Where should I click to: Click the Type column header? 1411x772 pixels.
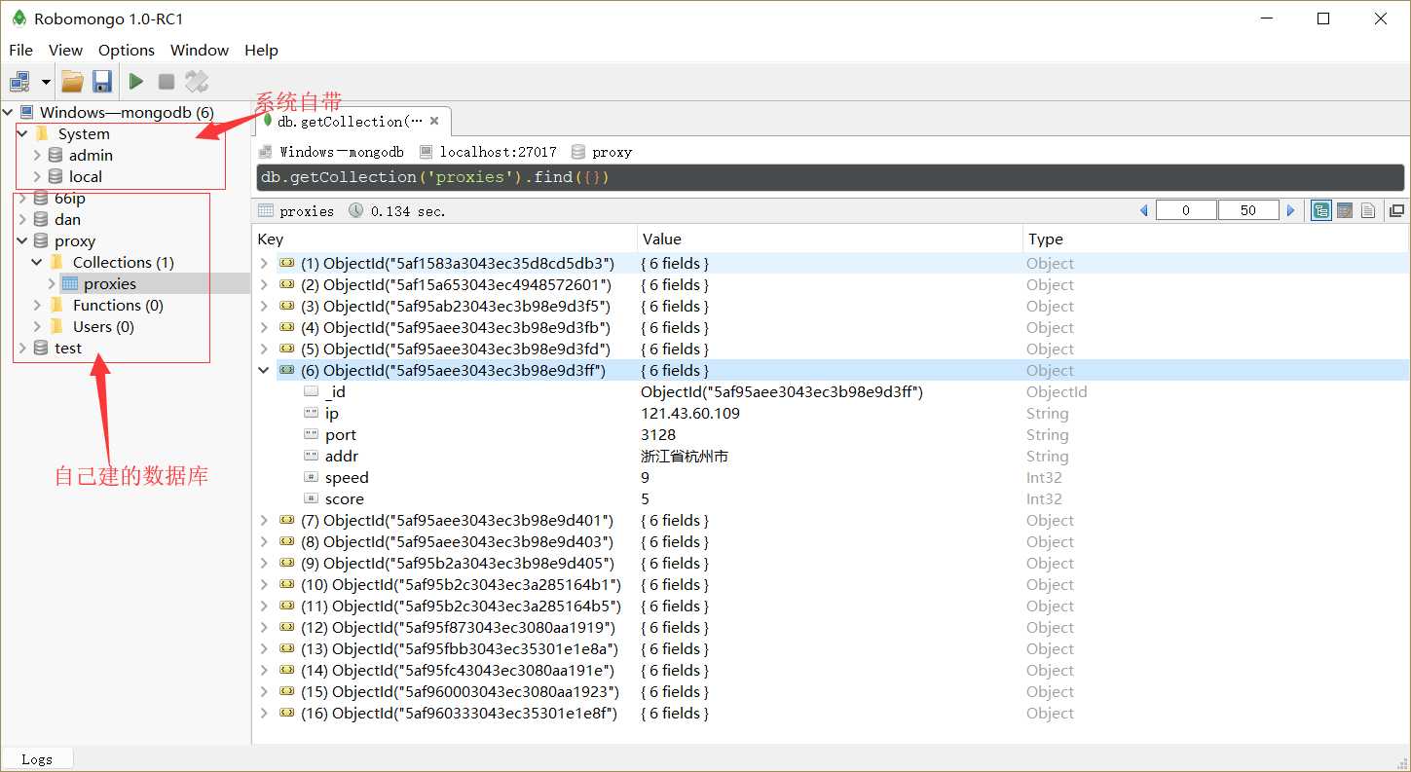point(1213,239)
